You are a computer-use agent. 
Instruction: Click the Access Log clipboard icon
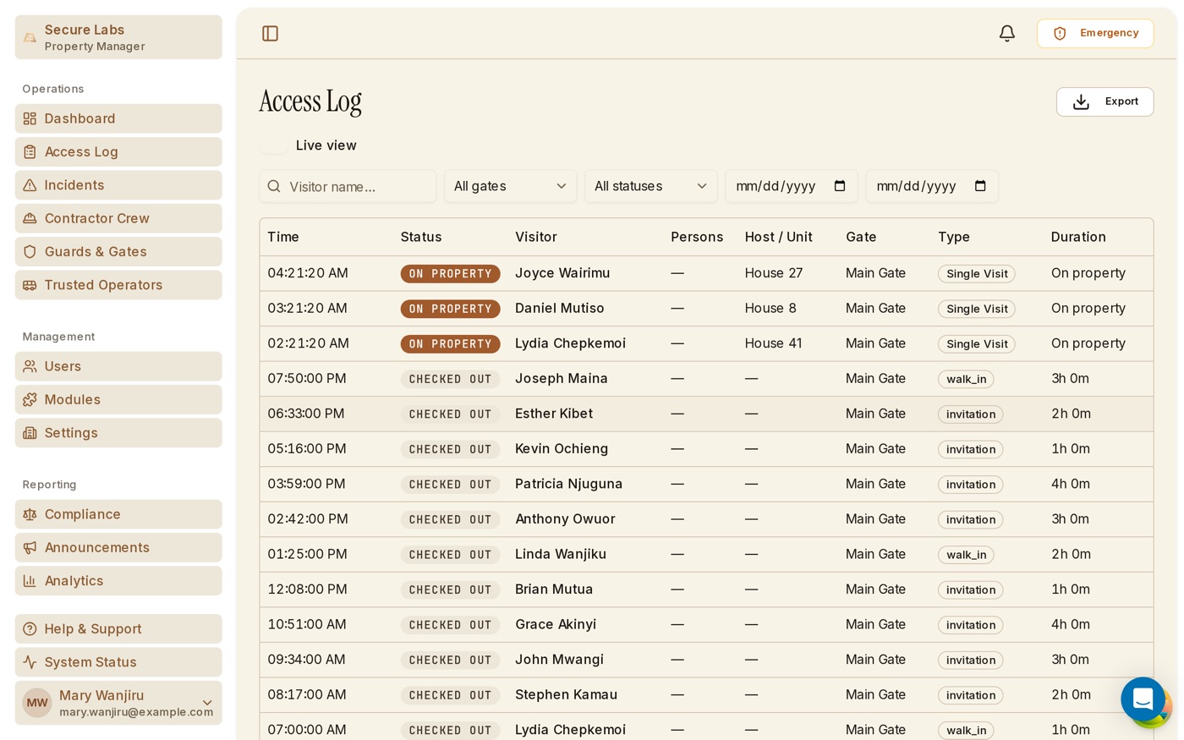[x=30, y=152]
